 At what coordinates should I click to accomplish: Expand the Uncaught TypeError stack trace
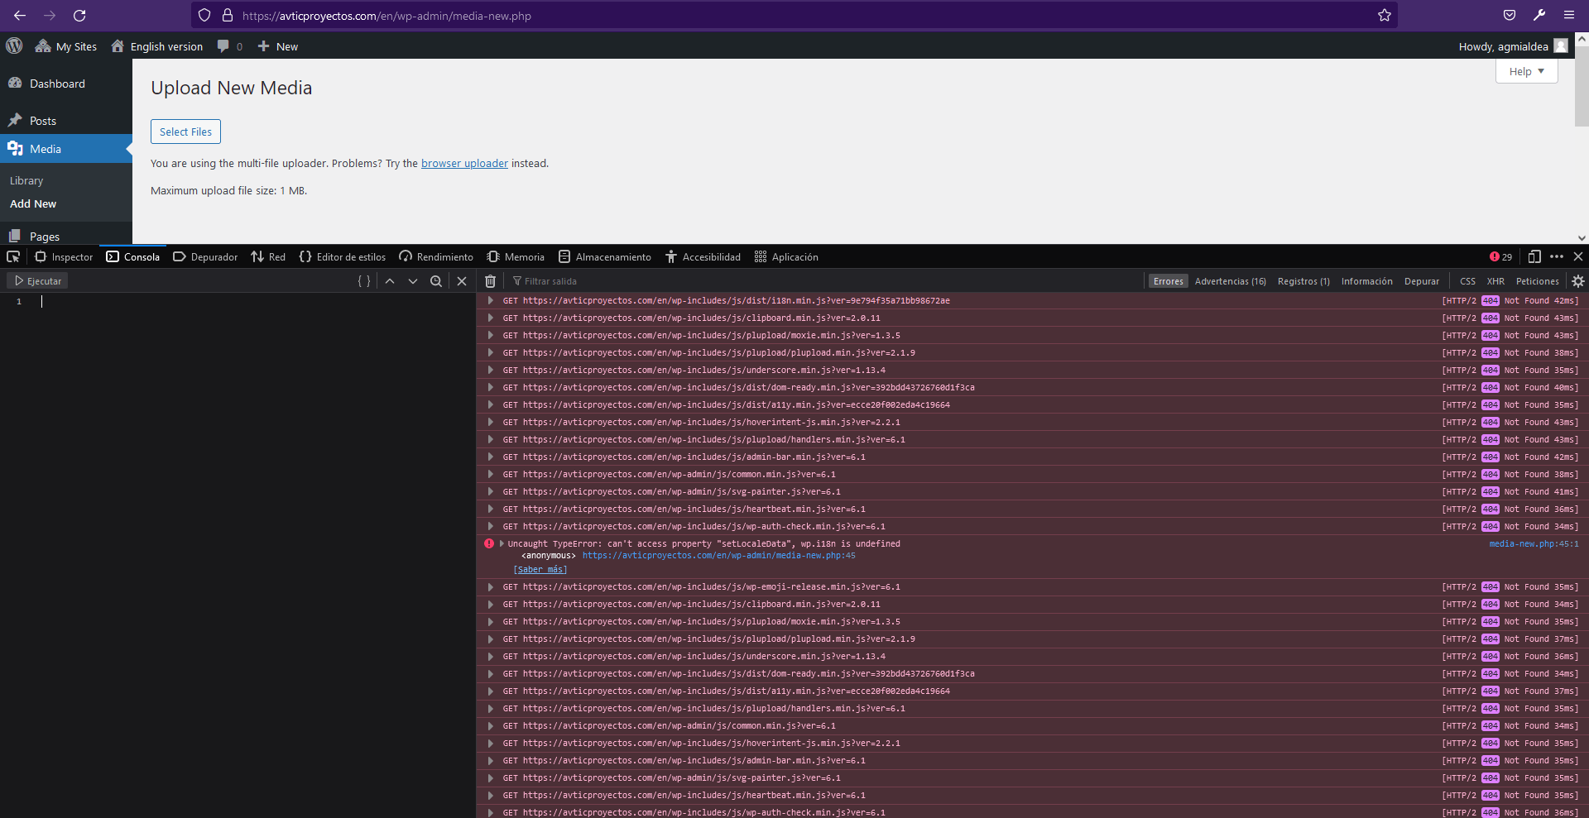[x=502, y=543]
